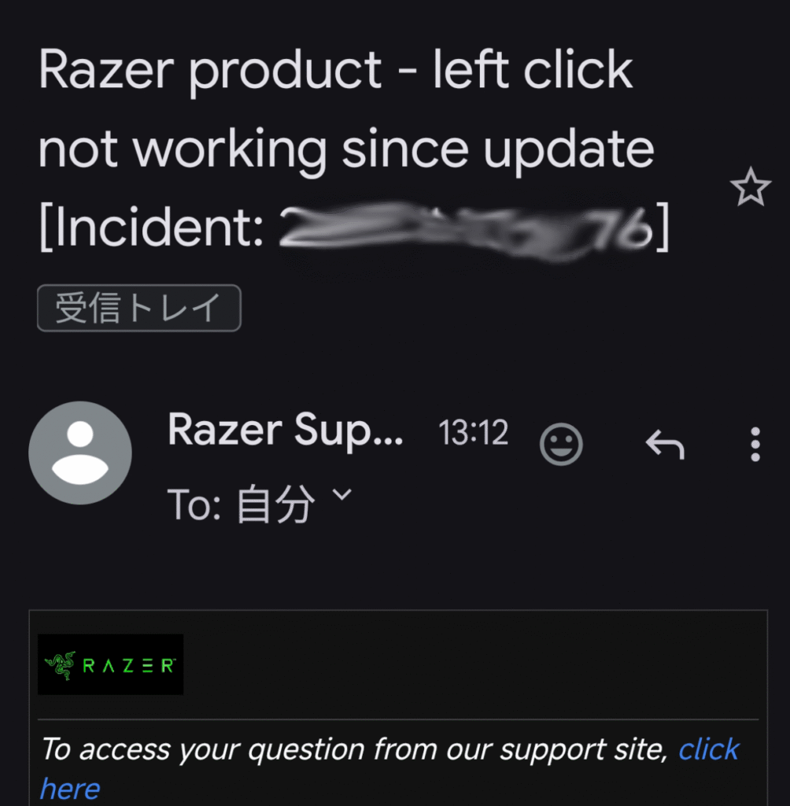Tap the blurred Incident number in subject
790x806 pixels.
point(466,229)
